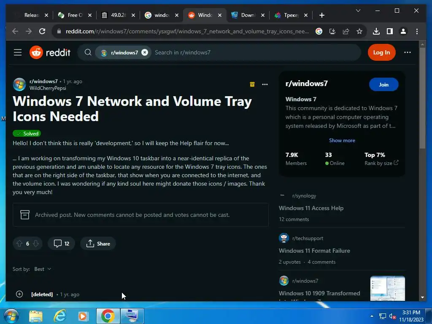This screenshot has width=432, height=324.
Task: Upvote the post
Action: pos(19,243)
